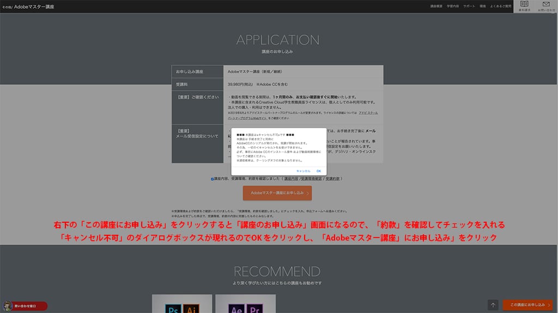Open the Ps Ai recommended course thumbnail
Viewport: 558px width, 313px height.
point(182,304)
